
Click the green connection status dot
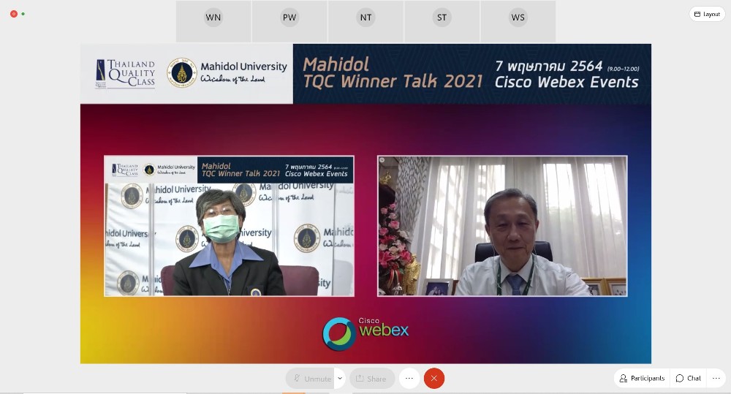(23, 14)
